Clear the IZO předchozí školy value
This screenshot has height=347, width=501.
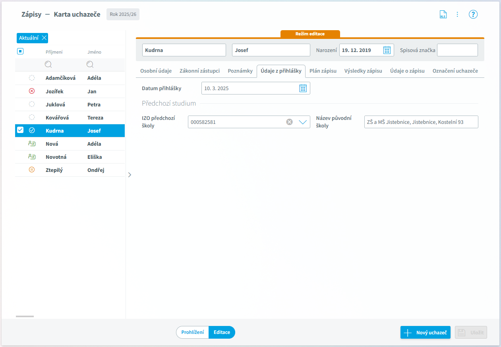290,122
